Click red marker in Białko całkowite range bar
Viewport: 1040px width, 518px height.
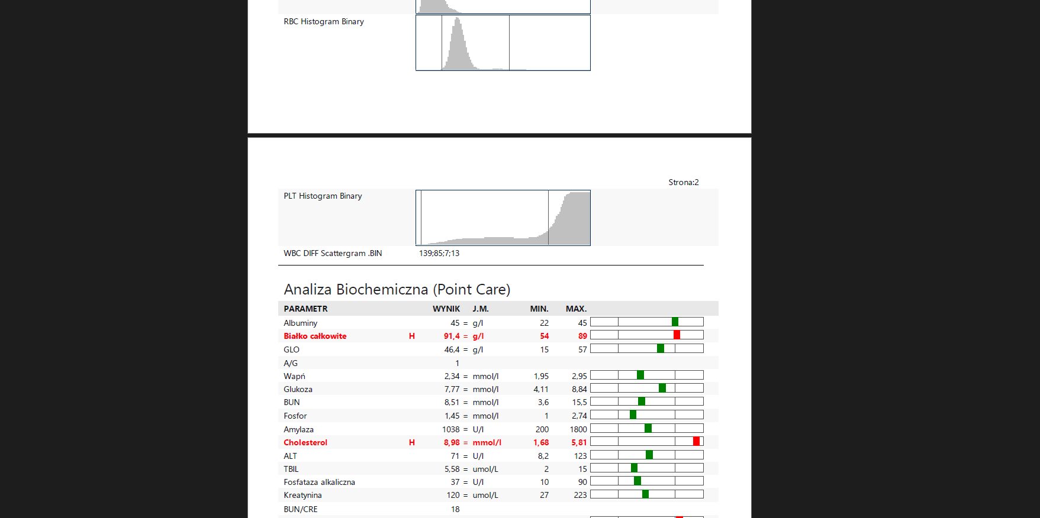tap(677, 335)
